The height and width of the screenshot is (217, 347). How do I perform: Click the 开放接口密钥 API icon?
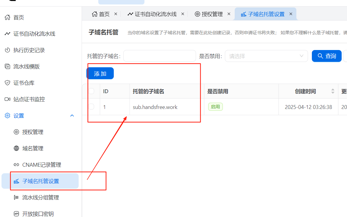[16, 214]
